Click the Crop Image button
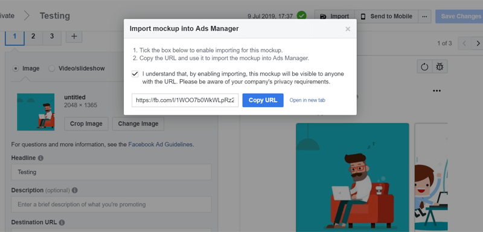 [86, 124]
